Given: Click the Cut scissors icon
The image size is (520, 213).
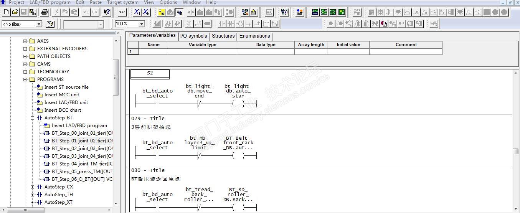Looking at the screenshot, I should click(x=56, y=12).
